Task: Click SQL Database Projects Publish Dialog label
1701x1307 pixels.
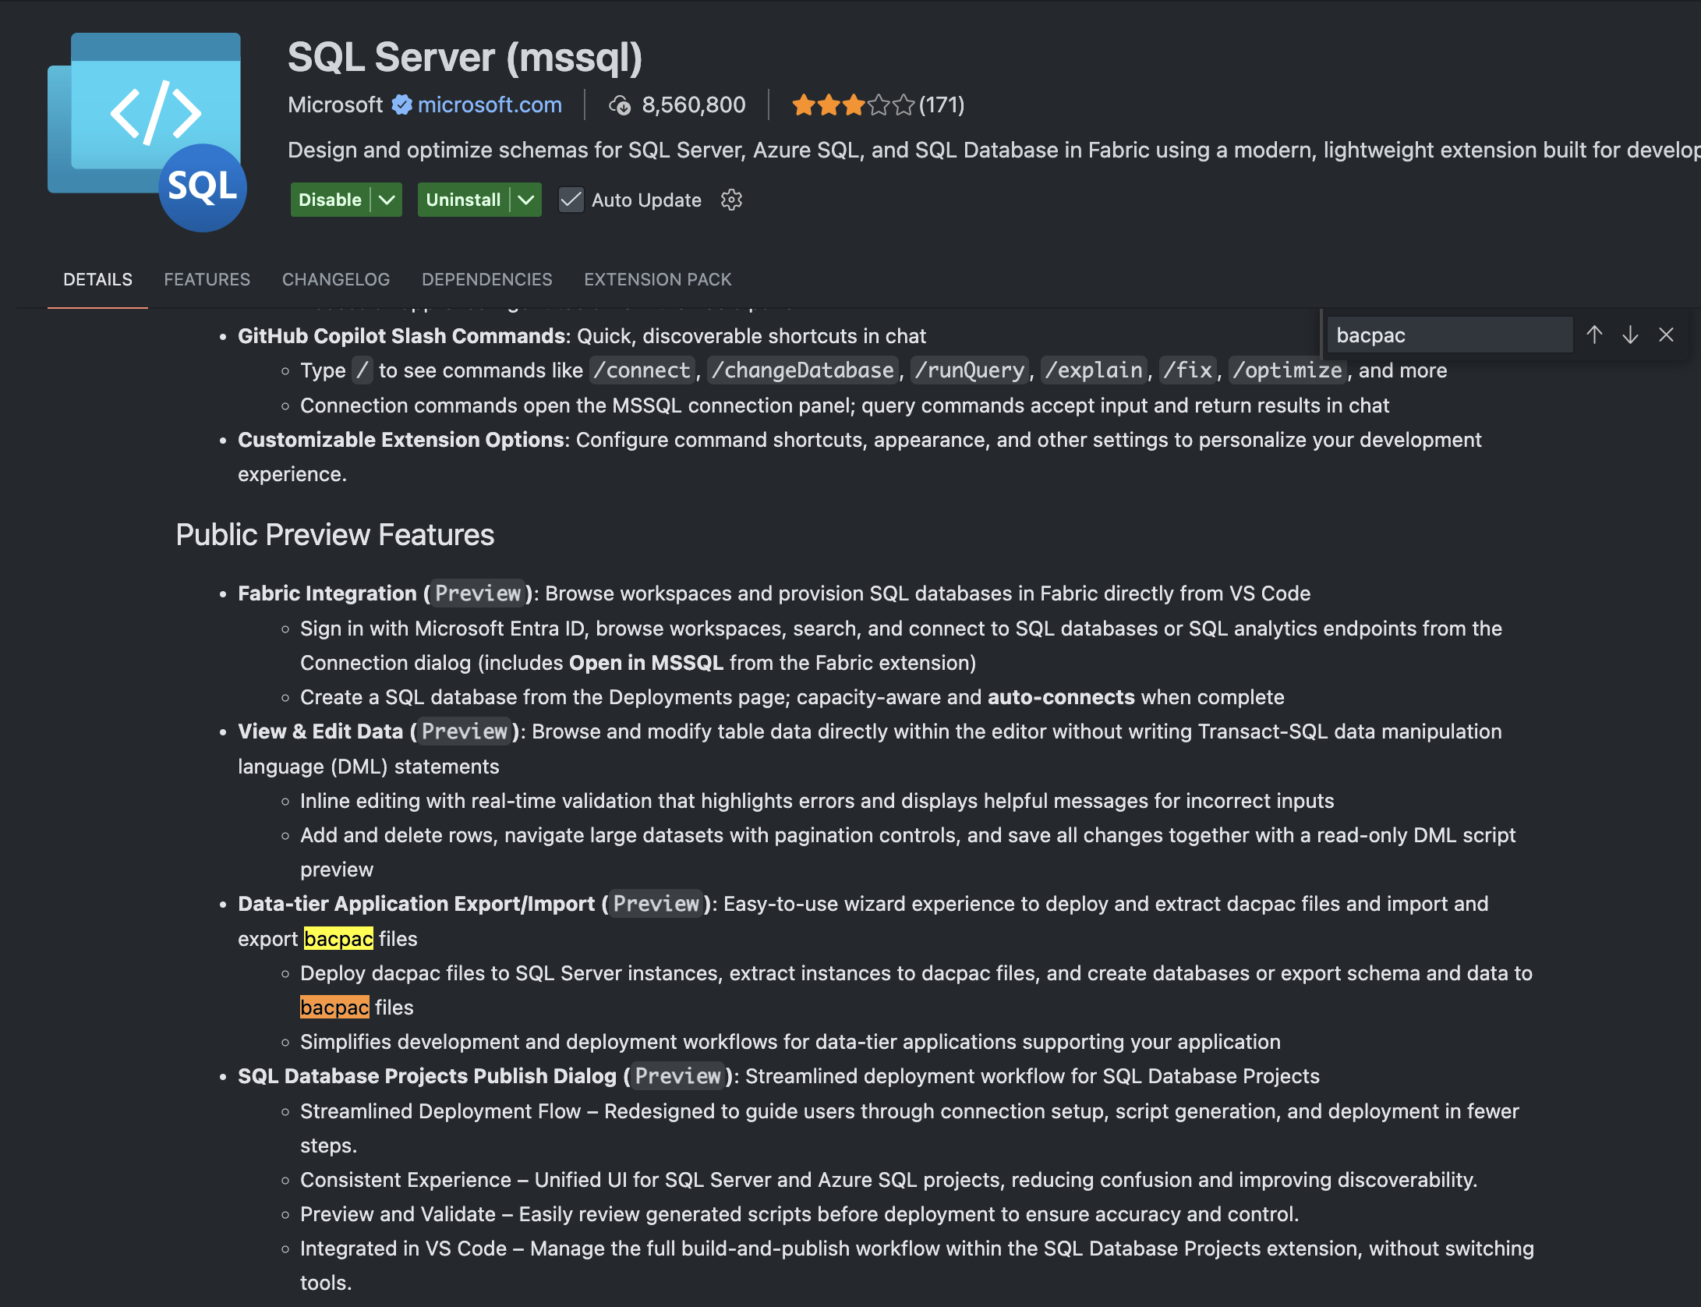Action: click(x=427, y=1076)
